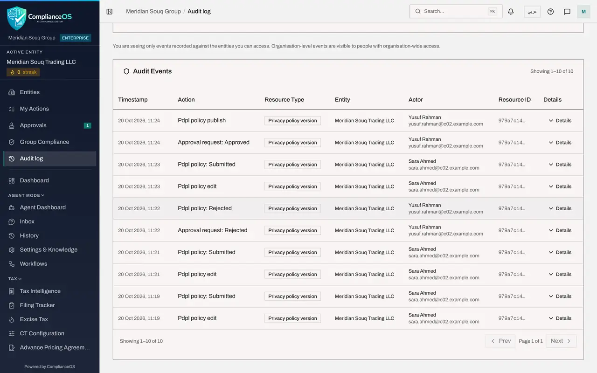Open the user avatar M menu
Viewport: 597px width, 373px height.
(583, 12)
